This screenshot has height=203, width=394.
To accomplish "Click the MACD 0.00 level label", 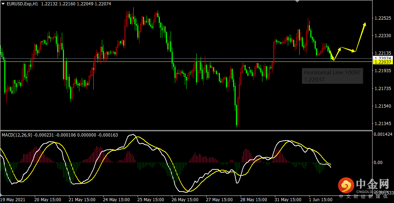I will (x=379, y=163).
